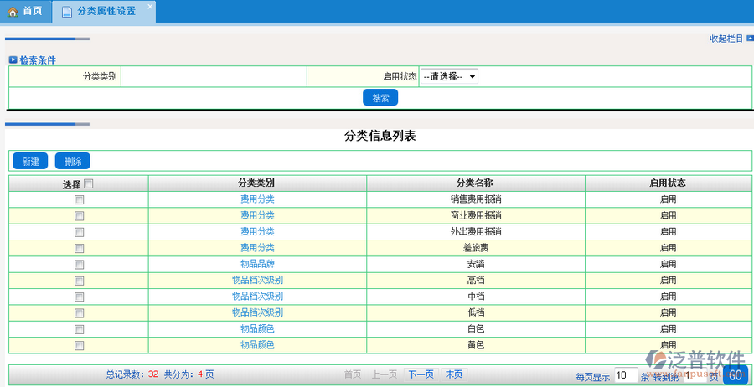Image resolution: width=754 pixels, height=387 pixels.
Task: Select the checkbox for 差旅费 row
Action: 79,249
